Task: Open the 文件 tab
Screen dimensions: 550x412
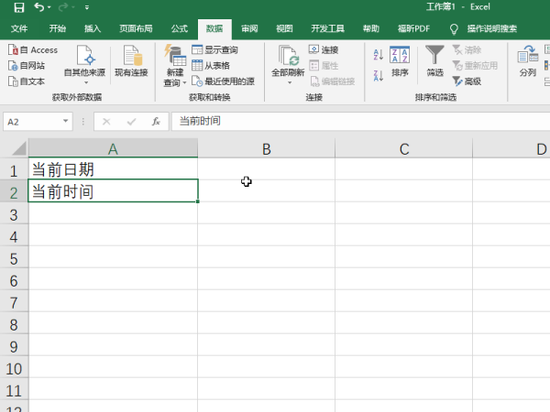Action: coord(19,28)
